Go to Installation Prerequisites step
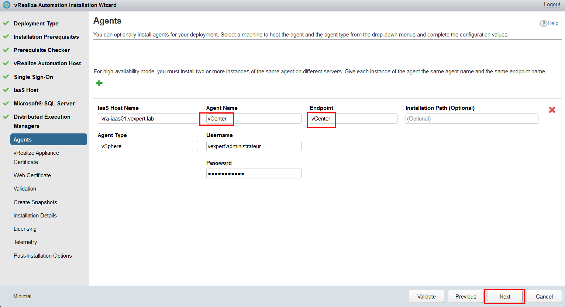565x307 pixels. (46, 37)
